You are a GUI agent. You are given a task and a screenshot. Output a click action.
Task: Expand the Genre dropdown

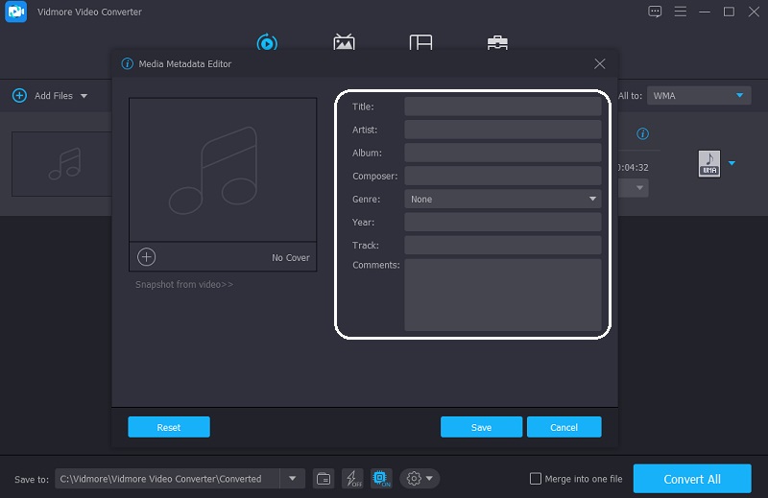click(592, 200)
